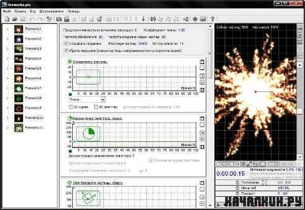Click the stopwatch icon for Масштаб

click(x=237, y=188)
